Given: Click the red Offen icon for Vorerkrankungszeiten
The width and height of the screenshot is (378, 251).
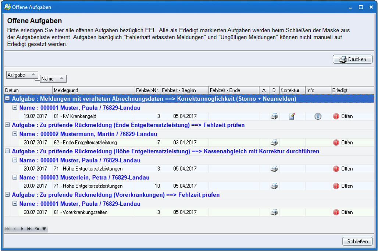Looking at the screenshot, I should (x=336, y=212).
